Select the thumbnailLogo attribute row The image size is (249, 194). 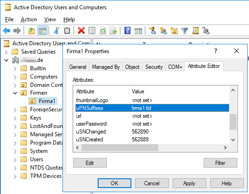pos(152,100)
